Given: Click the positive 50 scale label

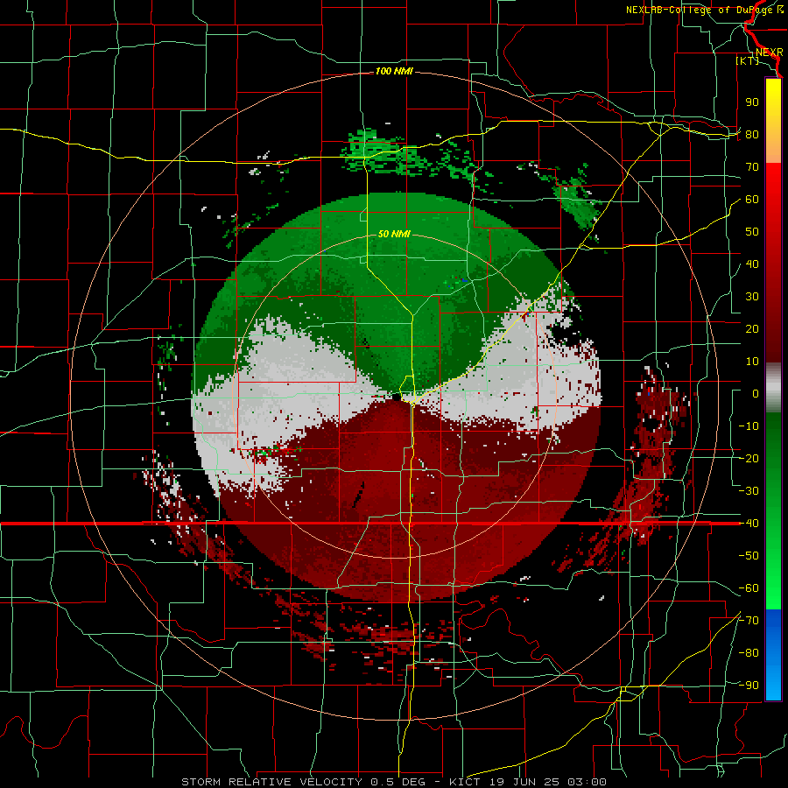Looking at the screenshot, I should pyautogui.click(x=752, y=232).
